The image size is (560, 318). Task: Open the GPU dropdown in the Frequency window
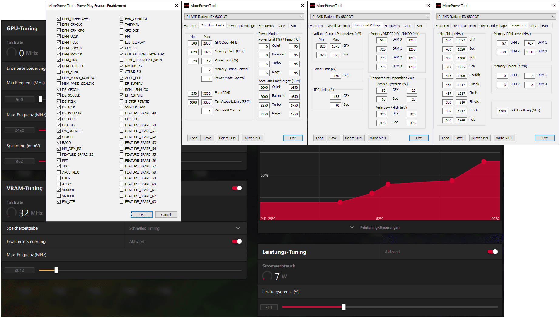[x=496, y=17]
